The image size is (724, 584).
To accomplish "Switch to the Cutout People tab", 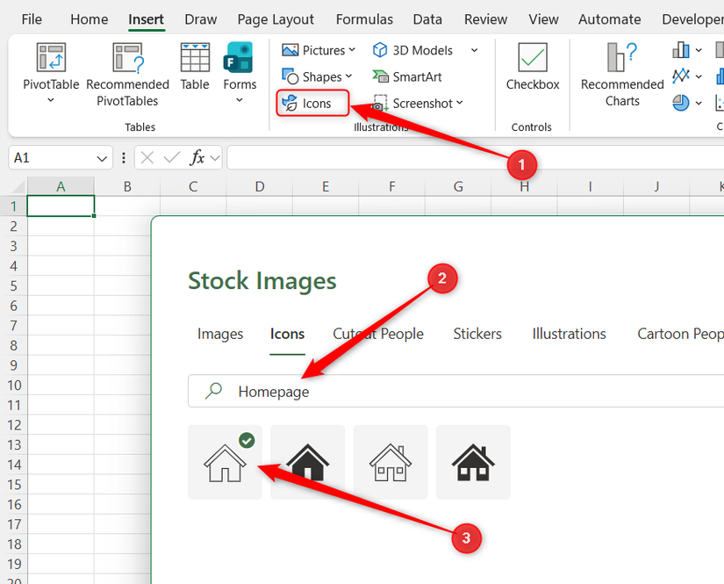I will pyautogui.click(x=378, y=334).
